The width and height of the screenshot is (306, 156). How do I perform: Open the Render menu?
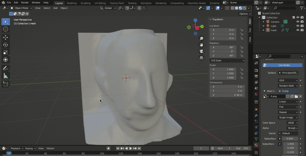(25, 3)
